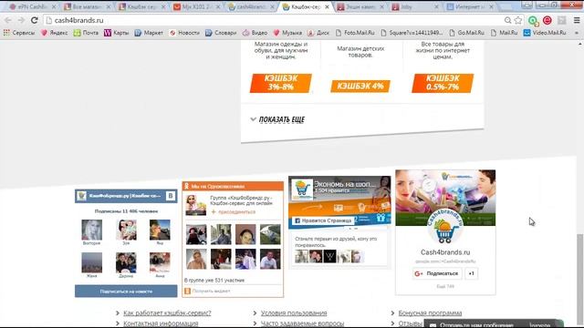584x328 pixels.
Task: Click the red round extension icon
Action: pos(547,20)
